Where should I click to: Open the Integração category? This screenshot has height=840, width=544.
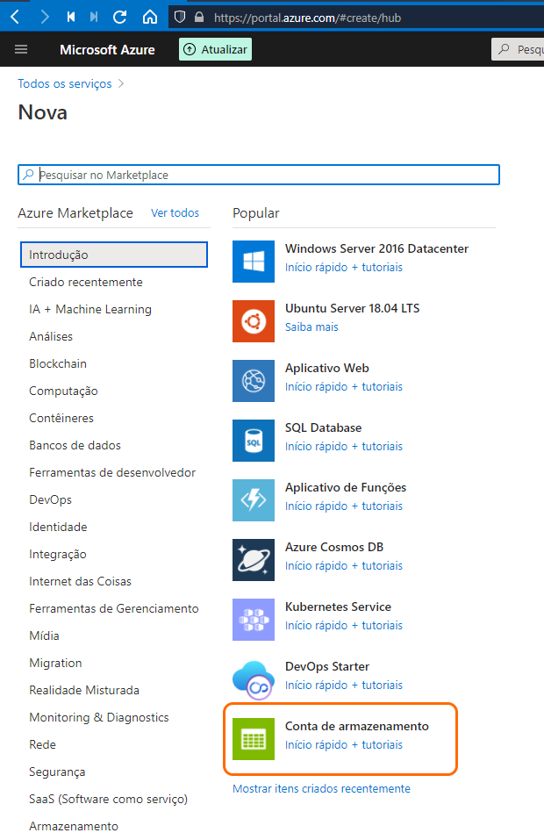pyautogui.click(x=58, y=555)
